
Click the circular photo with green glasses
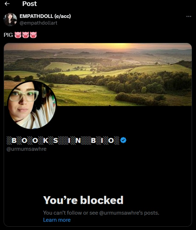(x=32, y=105)
